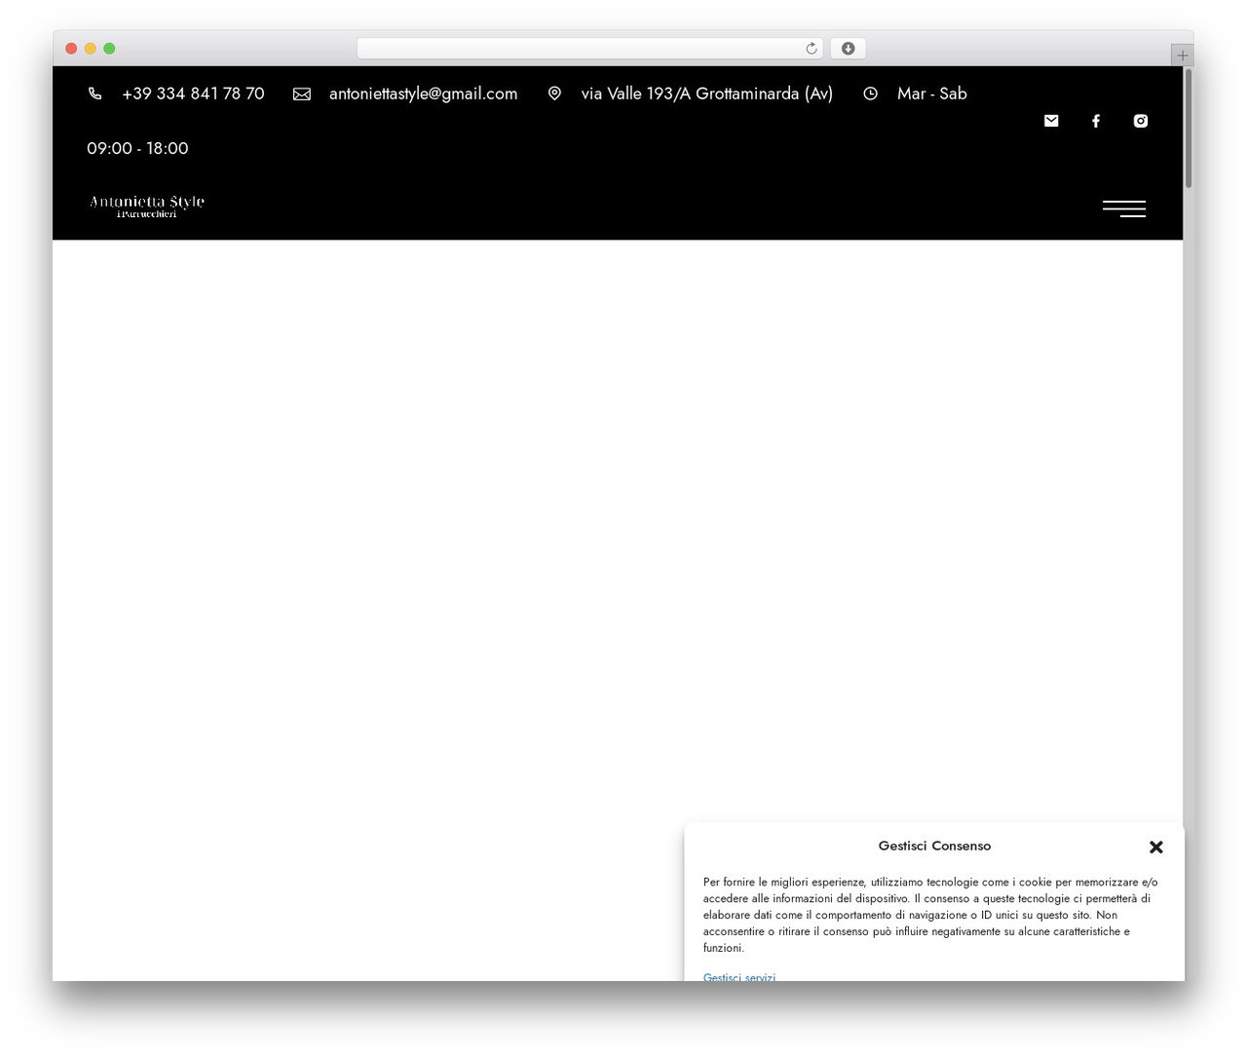1247x1056 pixels.
Task: Click the phone icon in the top bar
Action: pos(94,94)
